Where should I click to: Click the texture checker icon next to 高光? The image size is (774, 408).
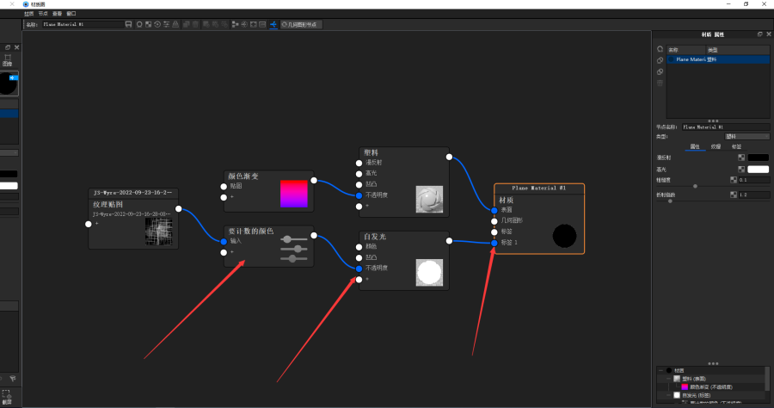[740, 169]
